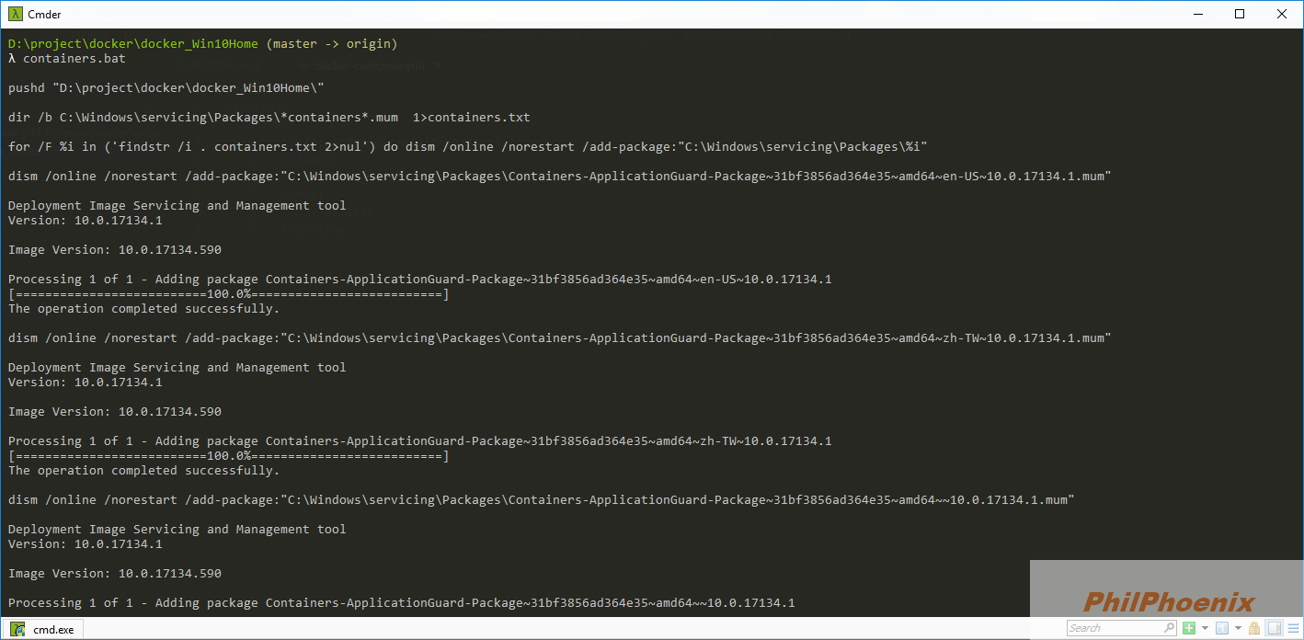Open the hamburger settings menu icon
The width and height of the screenshot is (1304, 640).
(x=1293, y=628)
